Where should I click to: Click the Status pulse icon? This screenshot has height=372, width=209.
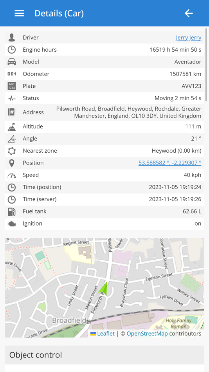12,98
